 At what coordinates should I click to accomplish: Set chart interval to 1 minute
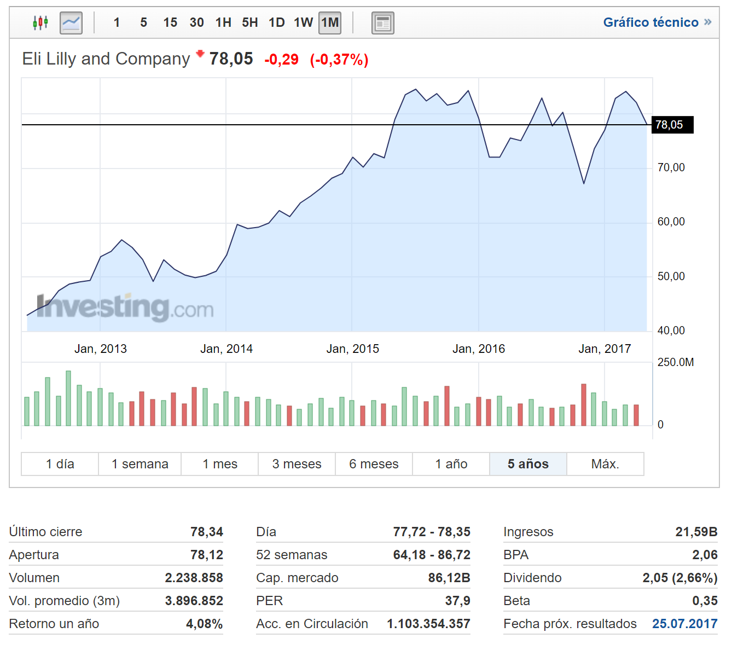pos(117,22)
